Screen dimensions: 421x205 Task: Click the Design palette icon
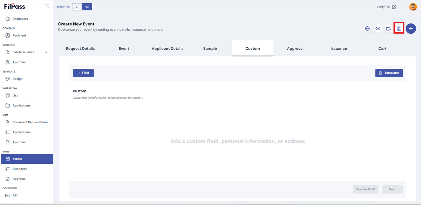8,79
